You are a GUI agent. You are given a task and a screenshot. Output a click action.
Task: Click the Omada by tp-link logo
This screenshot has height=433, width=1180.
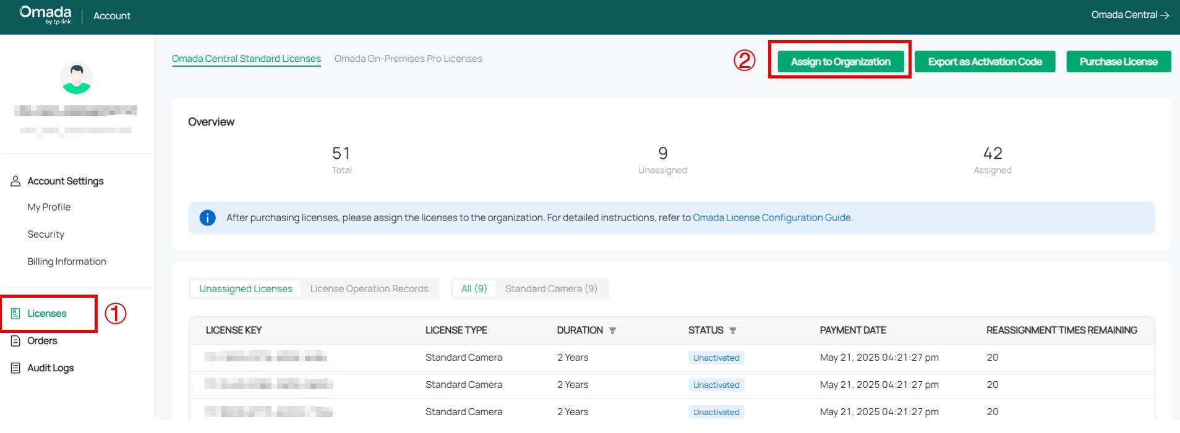[x=45, y=15]
